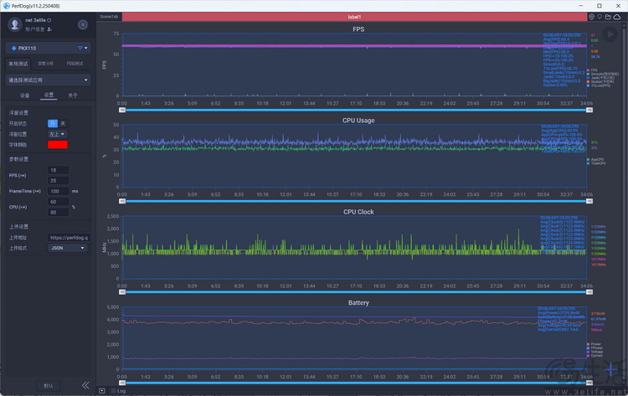
Task: Switch to the 常规测试 tab
Action: click(x=18, y=64)
